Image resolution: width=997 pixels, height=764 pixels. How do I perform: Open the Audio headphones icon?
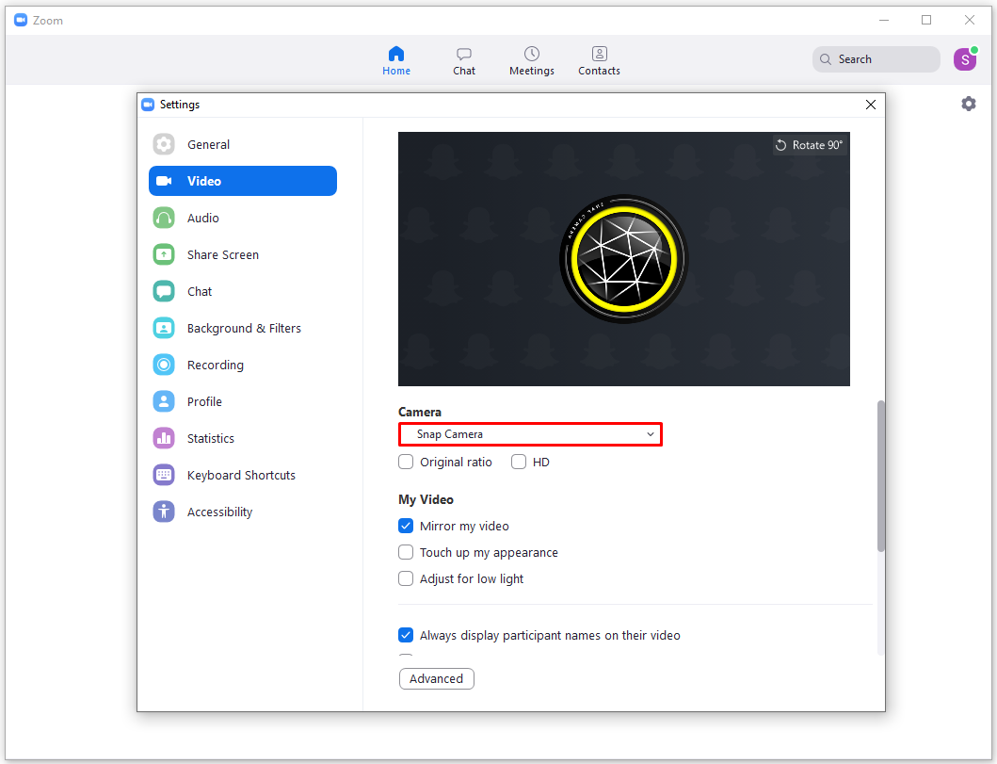coord(164,219)
